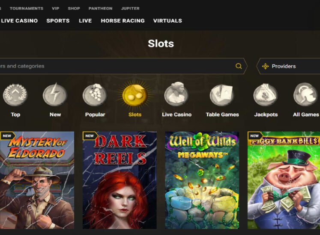Open Well of Wilds Megaways game
Image resolution: width=320 pixels, height=235 pixels.
[x=202, y=180]
